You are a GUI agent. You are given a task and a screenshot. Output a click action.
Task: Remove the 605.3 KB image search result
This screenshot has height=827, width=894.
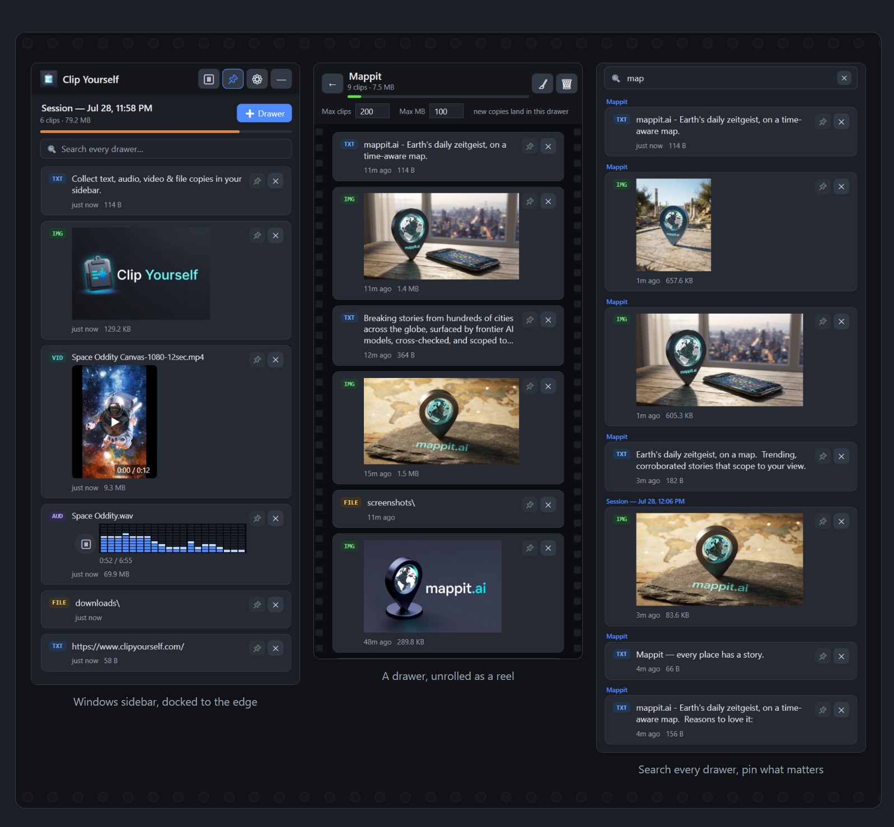pyautogui.click(x=841, y=322)
